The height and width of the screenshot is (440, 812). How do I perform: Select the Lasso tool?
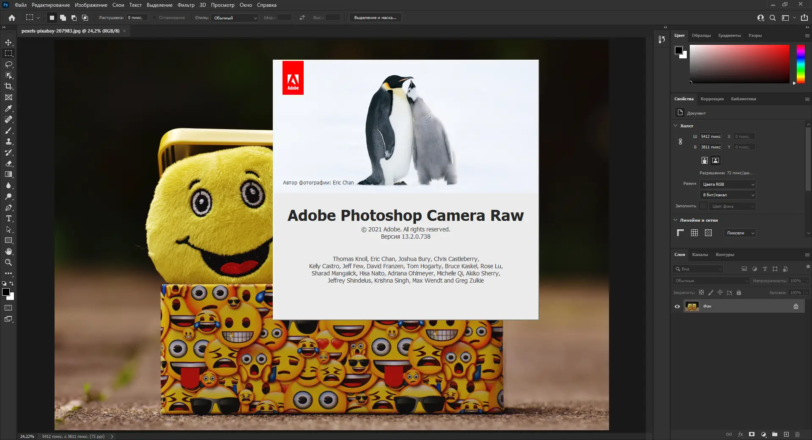pyautogui.click(x=8, y=64)
